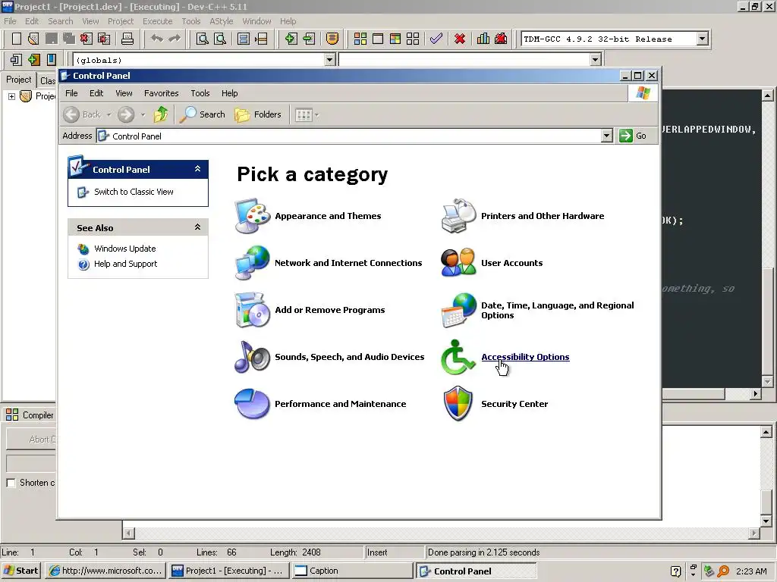
Task: Click Search button in Control Panel toolbar
Action: coord(202,114)
